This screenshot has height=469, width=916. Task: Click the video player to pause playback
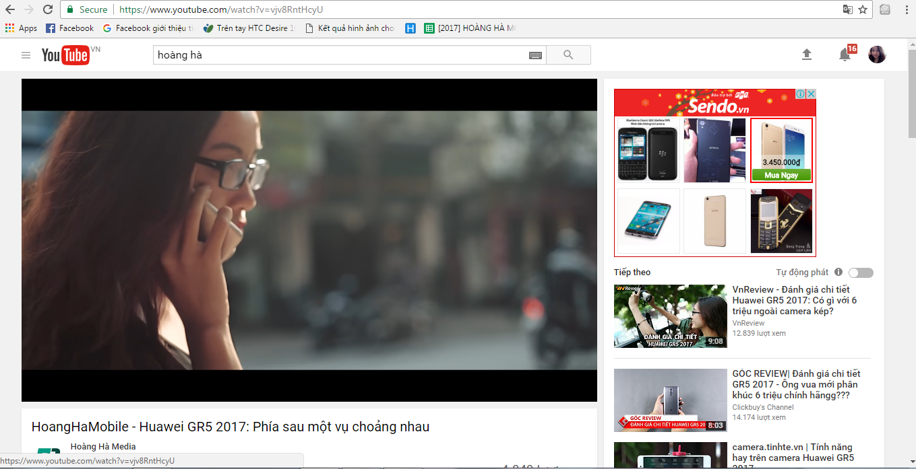[x=309, y=240]
